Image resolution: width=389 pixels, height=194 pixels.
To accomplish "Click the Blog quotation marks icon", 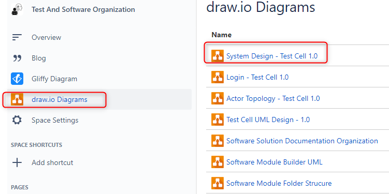I will point(17,58).
